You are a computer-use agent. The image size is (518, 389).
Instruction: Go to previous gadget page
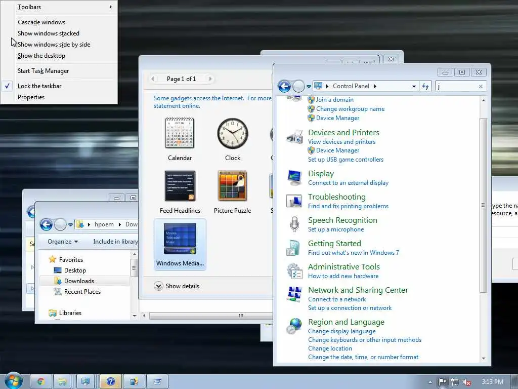153,79
